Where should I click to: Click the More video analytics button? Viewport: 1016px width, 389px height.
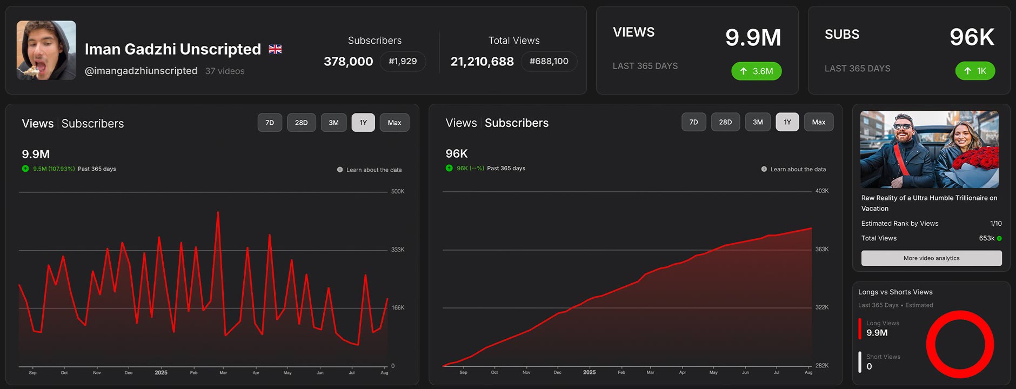[932, 258]
